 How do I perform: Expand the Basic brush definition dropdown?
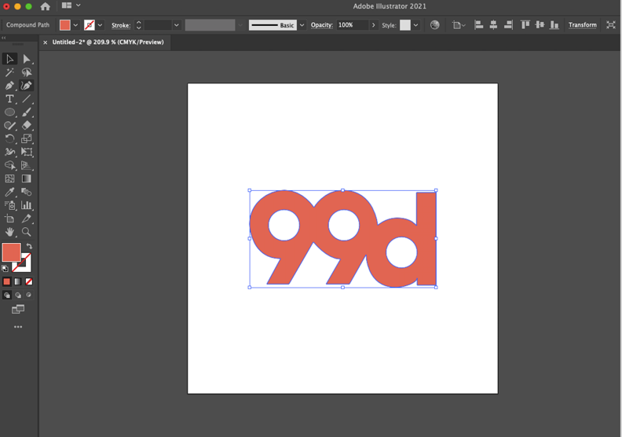coord(302,25)
